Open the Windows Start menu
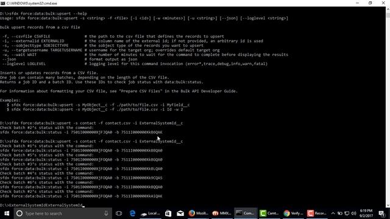 coord(7,214)
